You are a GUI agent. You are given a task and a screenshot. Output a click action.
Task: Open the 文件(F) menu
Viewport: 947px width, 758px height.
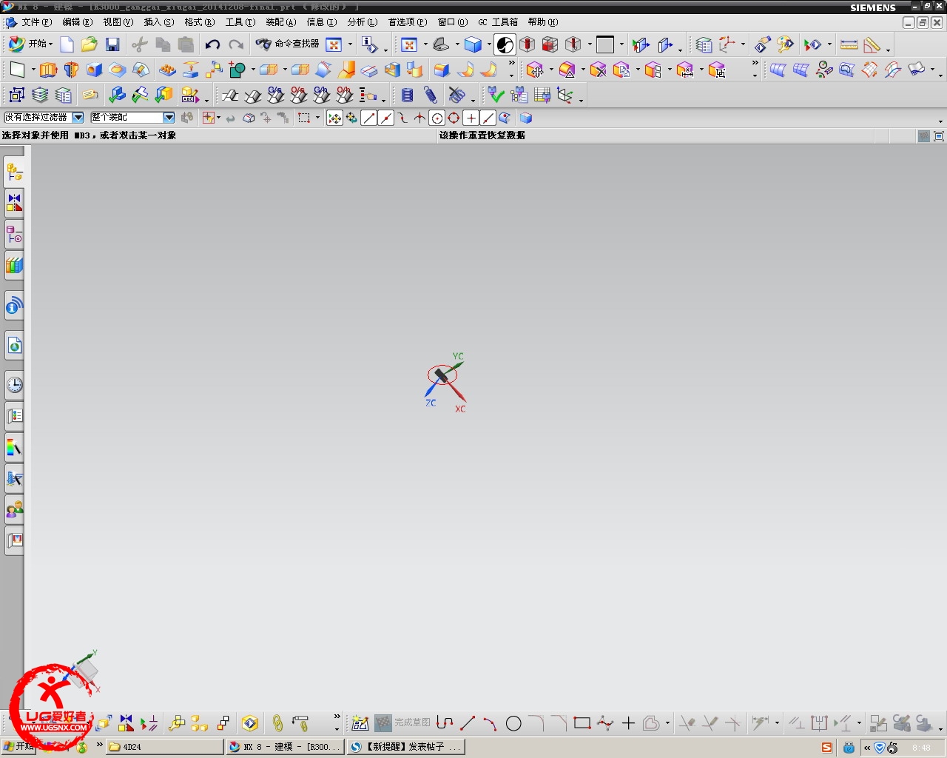pyautogui.click(x=37, y=22)
